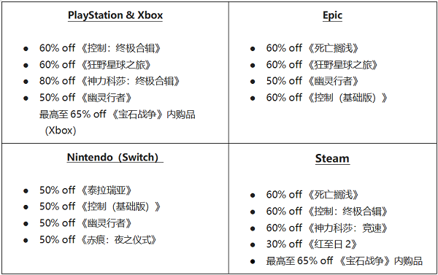Image resolution: width=438 pixels, height=275 pixels.
Task: Select 60% off 控制：终极合辑 under PlayStation & Xbox
Action: point(100,48)
